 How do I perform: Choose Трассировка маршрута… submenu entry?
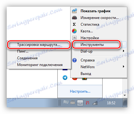(38, 45)
